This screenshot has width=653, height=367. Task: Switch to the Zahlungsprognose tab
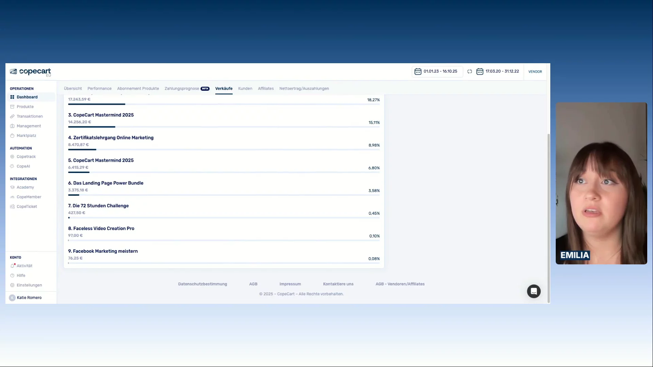(182, 89)
